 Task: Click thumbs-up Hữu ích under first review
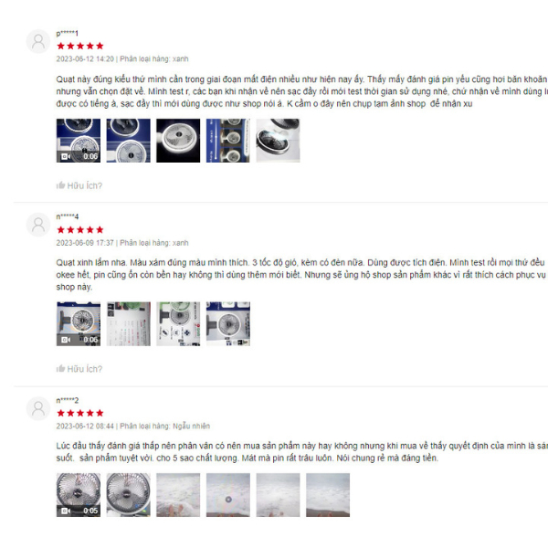(79, 185)
